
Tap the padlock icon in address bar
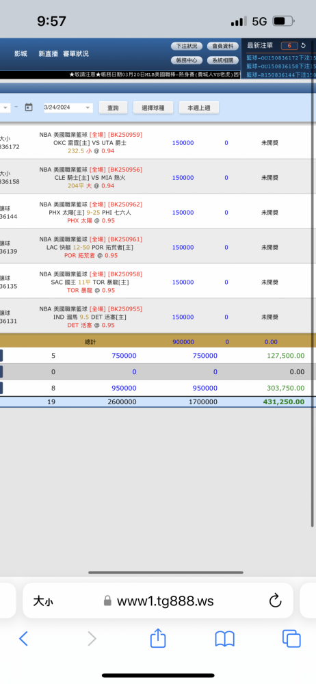[x=107, y=601]
